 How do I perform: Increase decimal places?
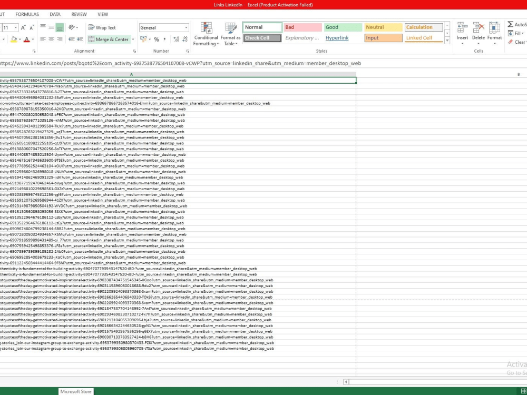pyautogui.click(x=176, y=39)
